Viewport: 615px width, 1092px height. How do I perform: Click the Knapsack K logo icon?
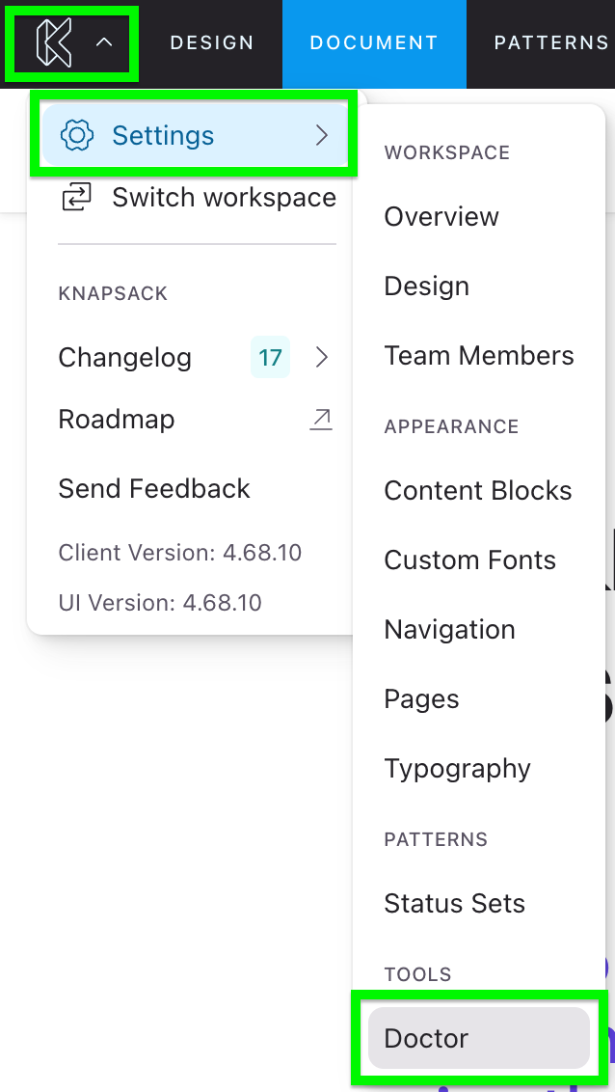coord(54,43)
